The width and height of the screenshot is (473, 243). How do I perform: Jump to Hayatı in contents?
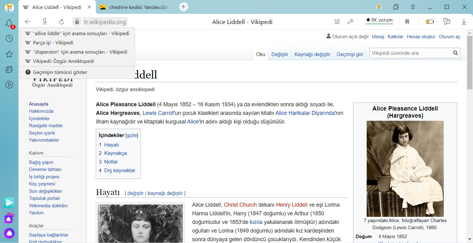[x=112, y=145]
